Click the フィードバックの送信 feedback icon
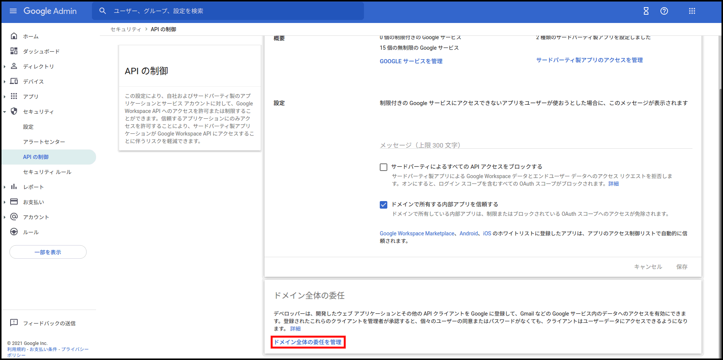This screenshot has width=723, height=360. pos(14,323)
